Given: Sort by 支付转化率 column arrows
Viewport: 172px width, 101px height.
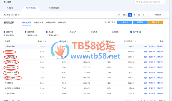Looking at the screenshot, I should (x=113, y=41).
